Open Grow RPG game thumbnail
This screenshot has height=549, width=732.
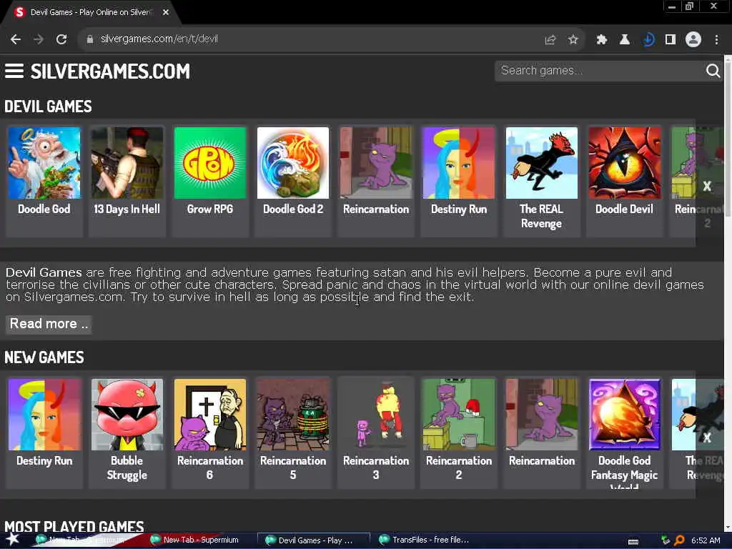pyautogui.click(x=210, y=163)
